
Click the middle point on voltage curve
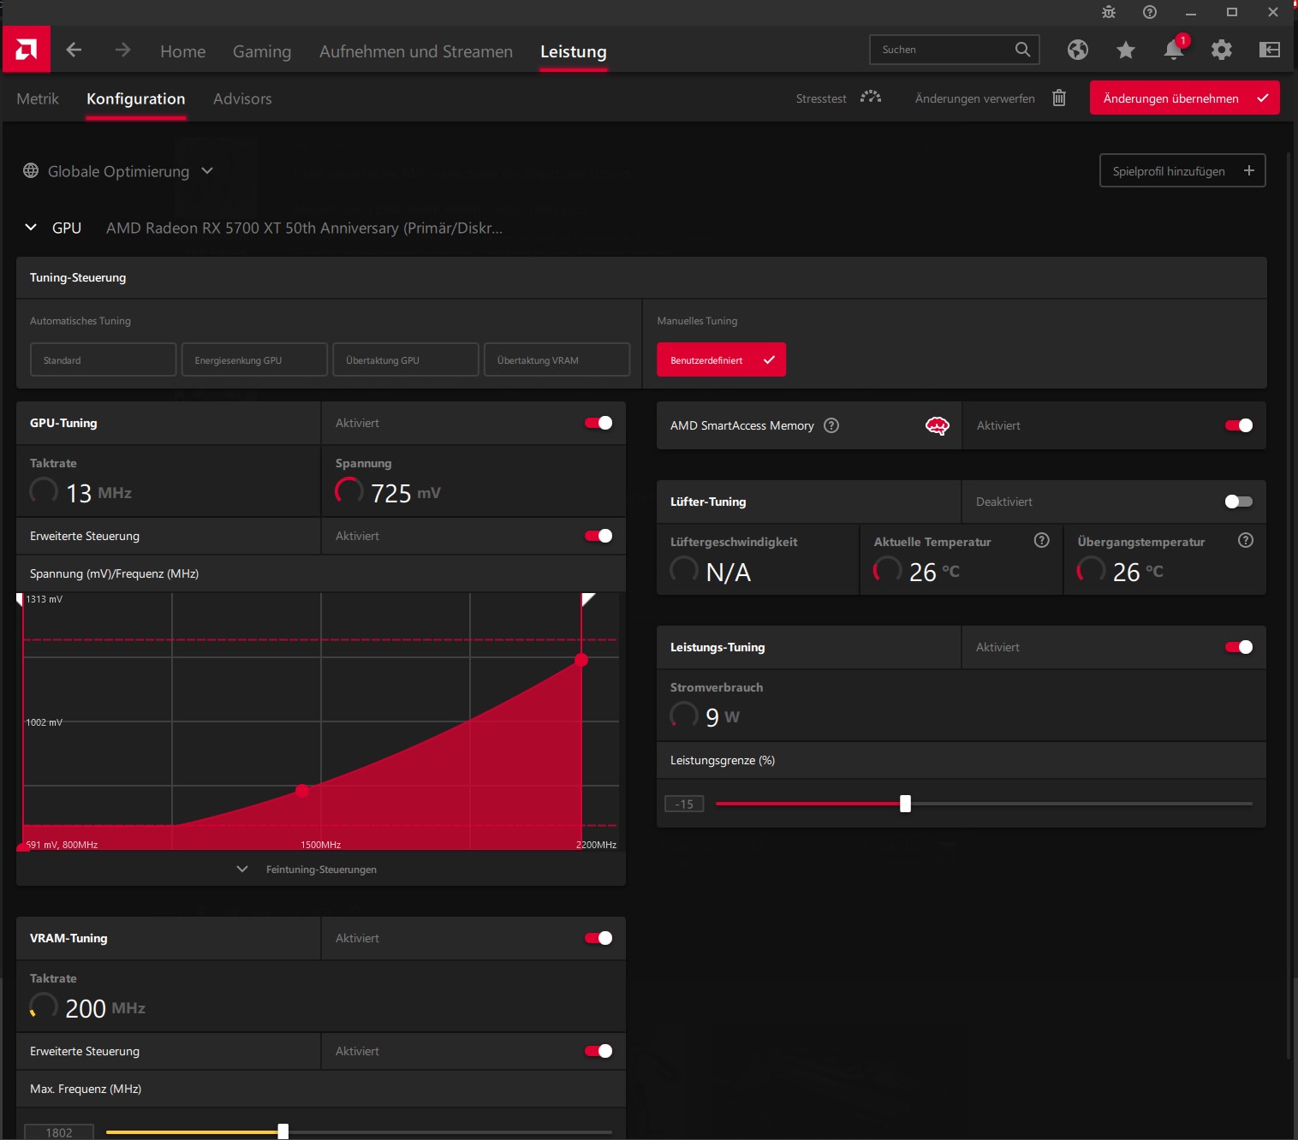click(x=302, y=790)
